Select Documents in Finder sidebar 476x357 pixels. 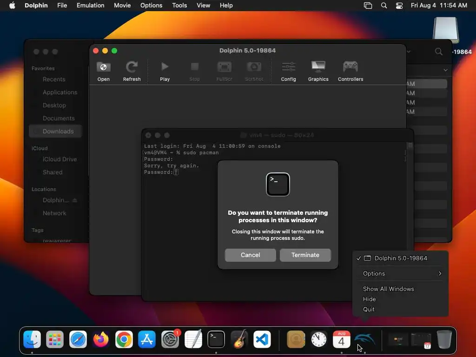59,119
